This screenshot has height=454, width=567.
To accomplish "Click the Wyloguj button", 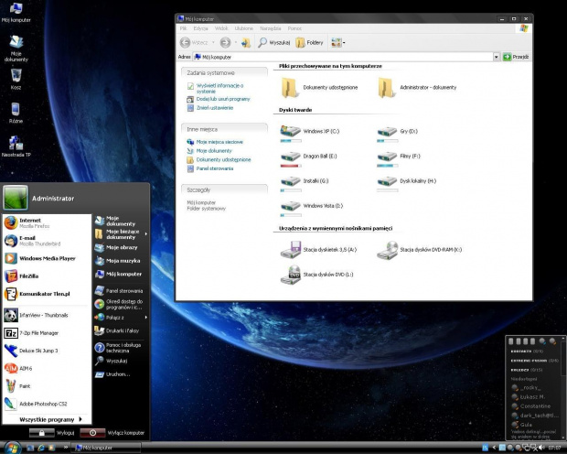I will (52, 433).
